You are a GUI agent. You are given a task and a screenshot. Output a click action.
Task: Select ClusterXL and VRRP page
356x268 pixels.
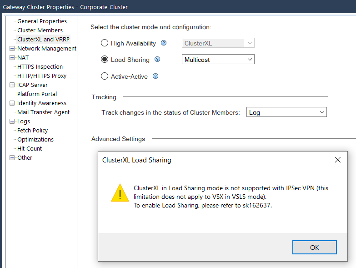pos(43,39)
